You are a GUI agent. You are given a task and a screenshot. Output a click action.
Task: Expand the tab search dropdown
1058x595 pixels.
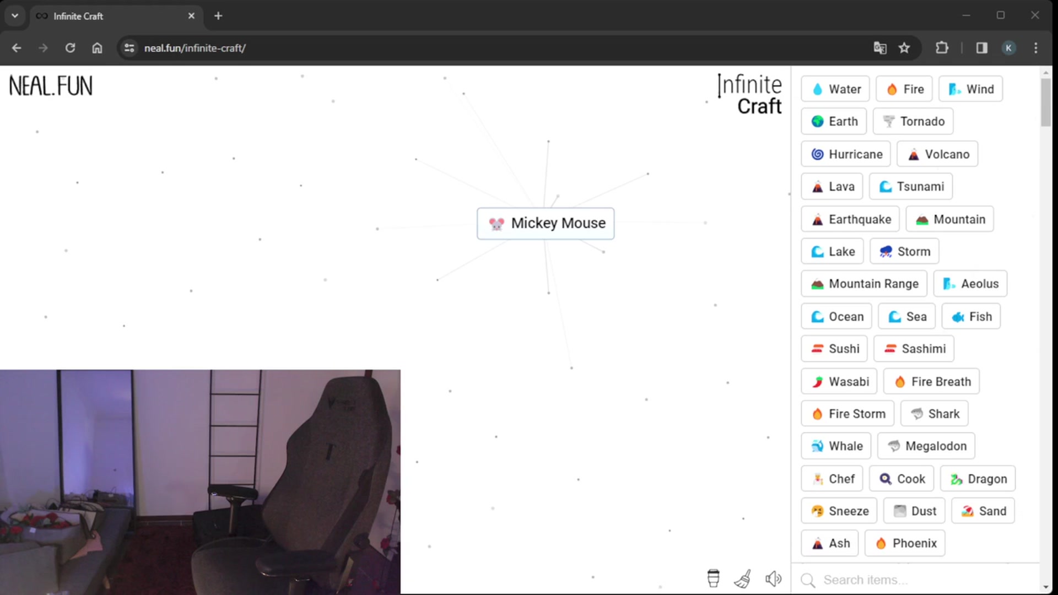coord(15,16)
